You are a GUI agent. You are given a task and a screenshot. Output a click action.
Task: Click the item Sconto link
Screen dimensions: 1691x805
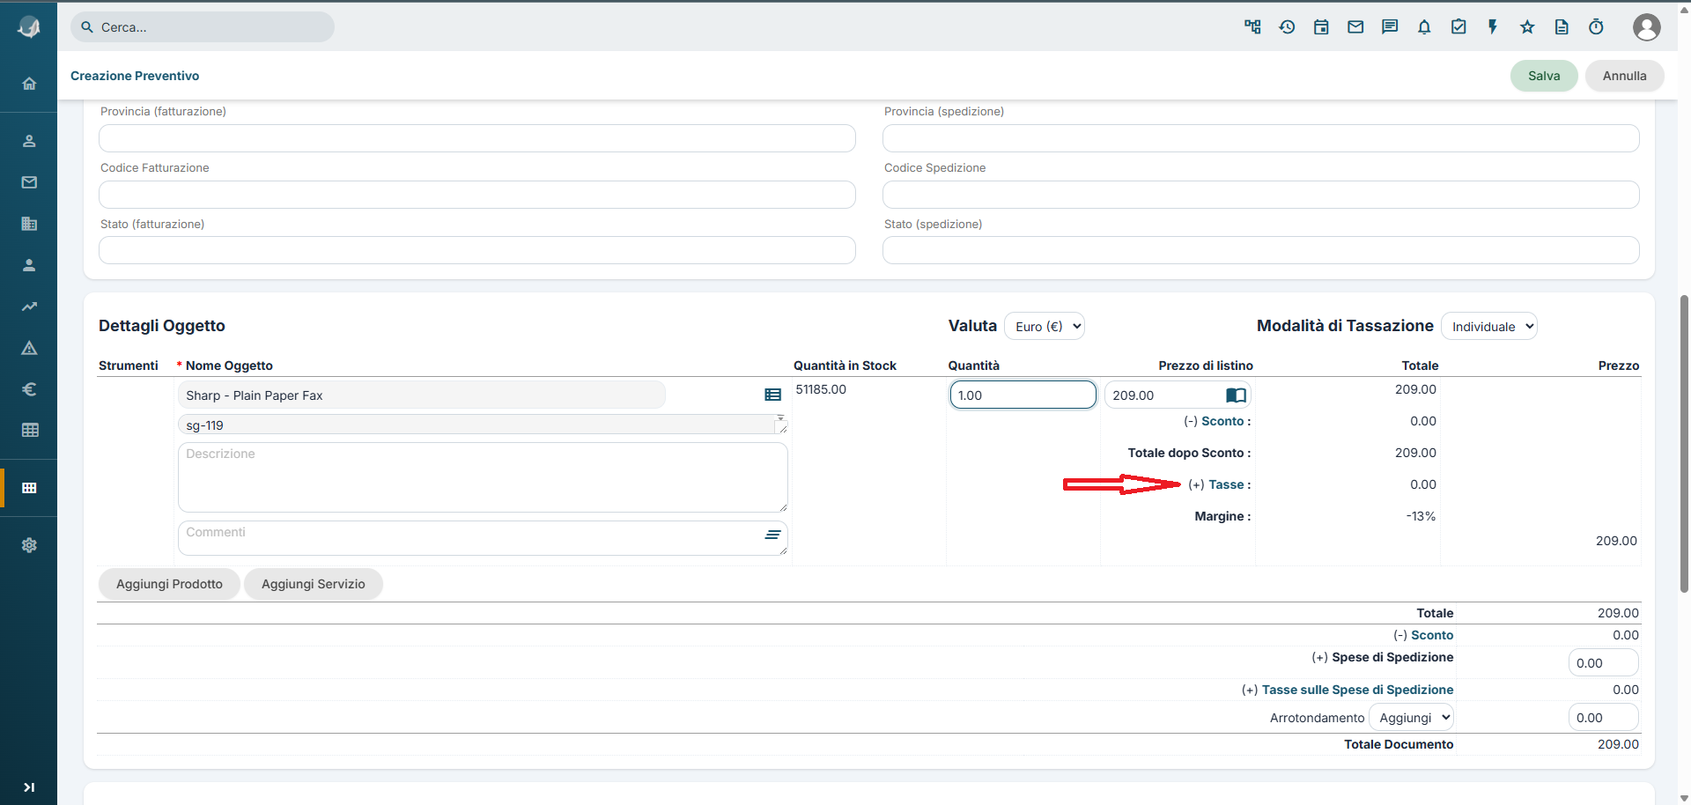tap(1222, 421)
